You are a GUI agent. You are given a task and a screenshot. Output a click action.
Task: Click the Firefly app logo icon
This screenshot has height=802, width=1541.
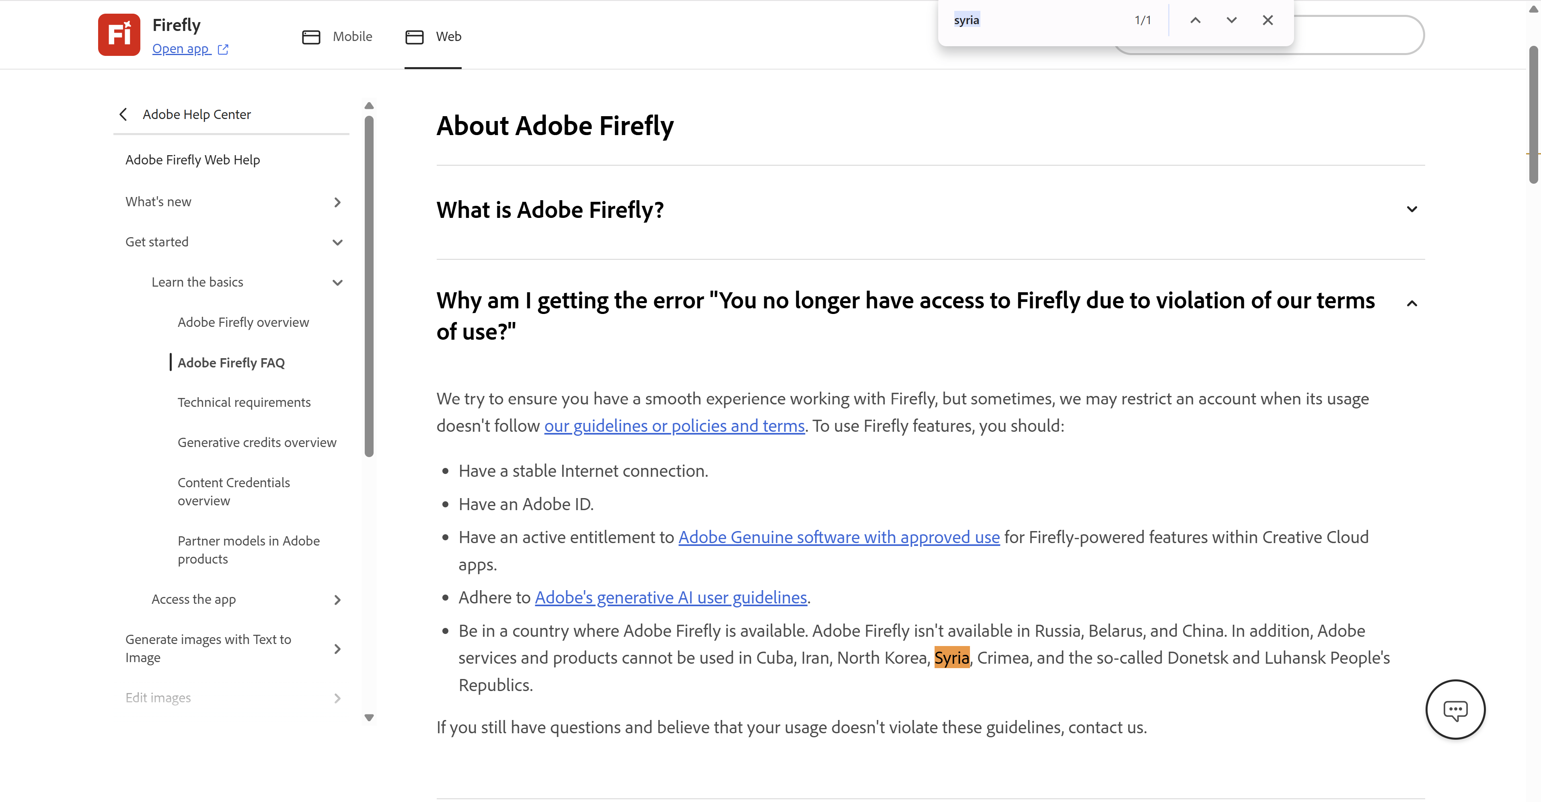(x=119, y=35)
